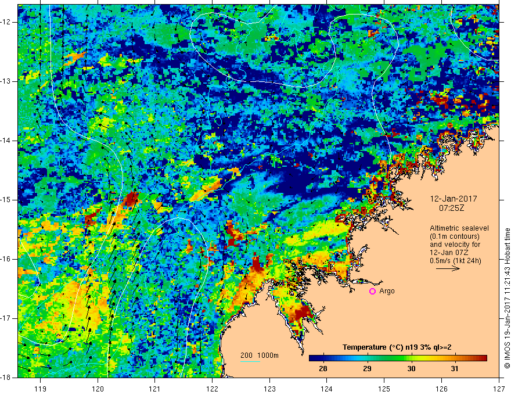Click the color bar value 28

point(323,369)
